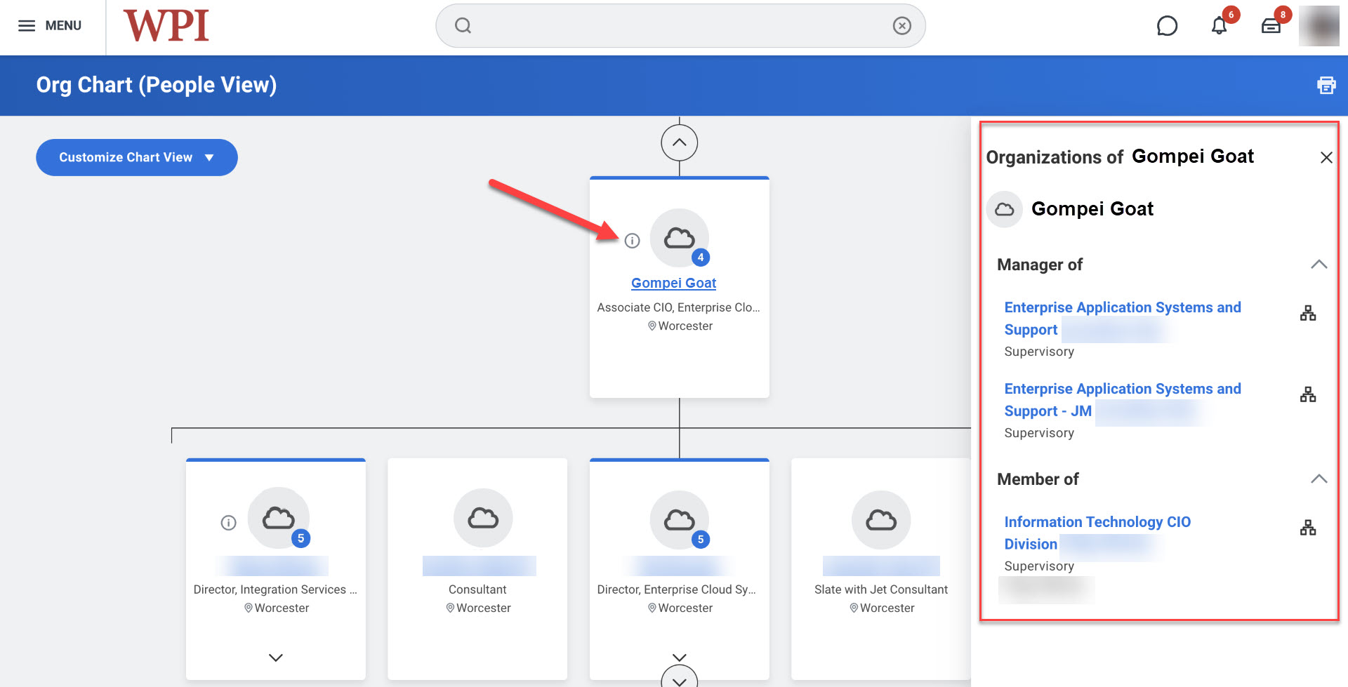Open the org chart icon beside Information Technology CIO Division
This screenshot has width=1348, height=687.
point(1309,527)
